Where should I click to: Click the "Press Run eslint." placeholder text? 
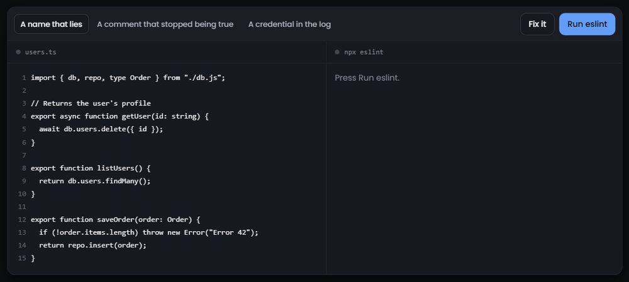[367, 78]
